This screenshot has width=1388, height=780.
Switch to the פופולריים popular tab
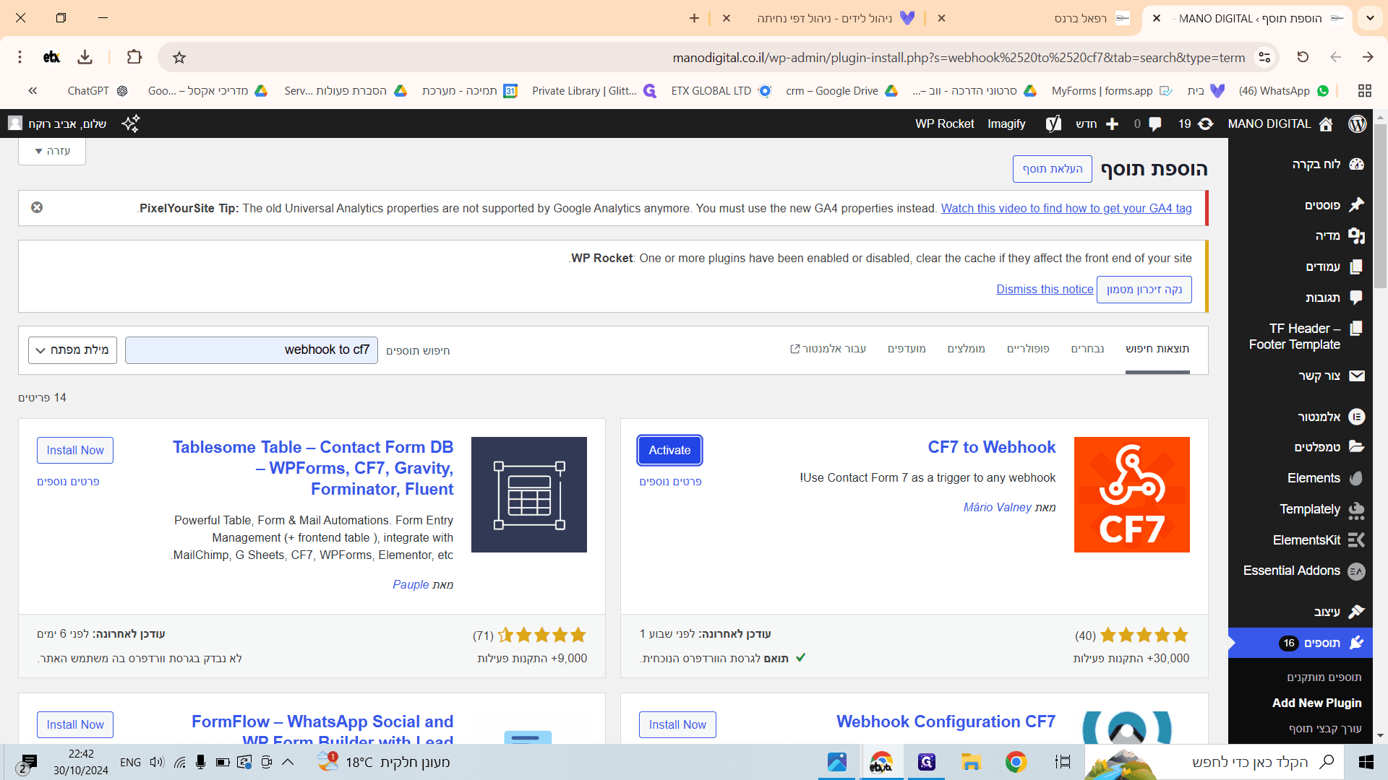[1028, 349]
